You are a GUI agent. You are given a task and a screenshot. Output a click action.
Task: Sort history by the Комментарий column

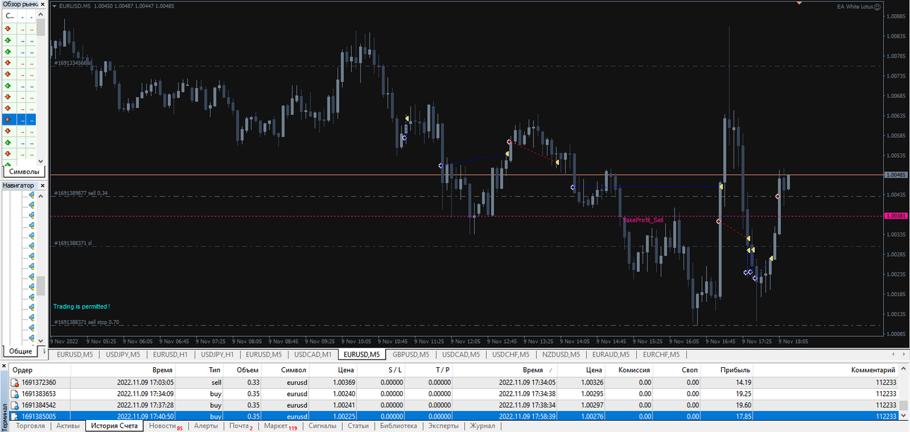point(826,370)
